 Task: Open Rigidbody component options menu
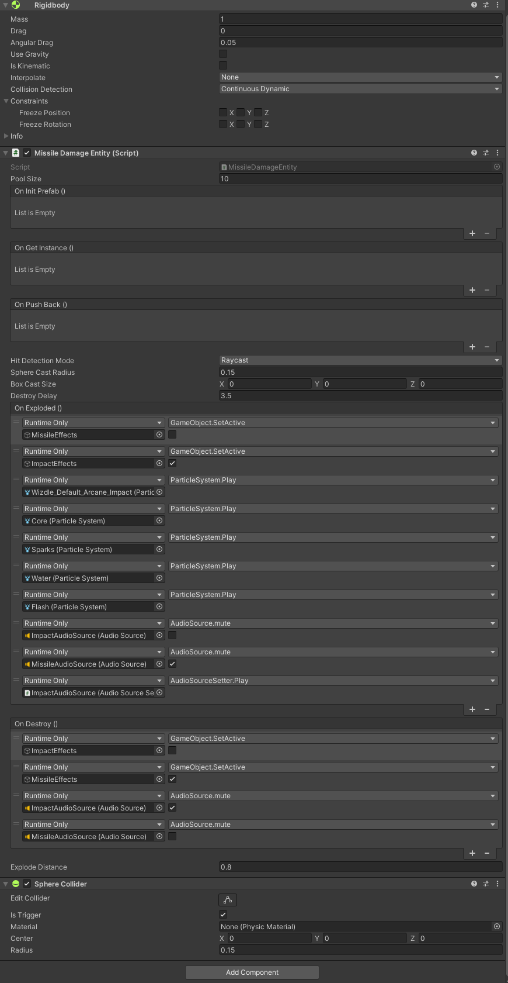click(497, 5)
